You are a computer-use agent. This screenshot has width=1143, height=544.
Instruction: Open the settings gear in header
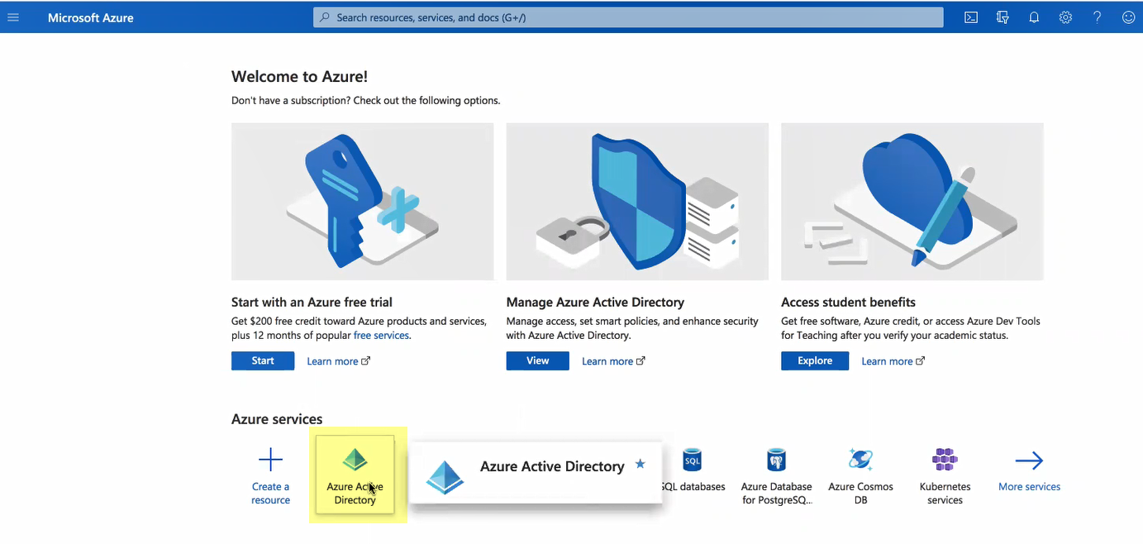(x=1065, y=17)
